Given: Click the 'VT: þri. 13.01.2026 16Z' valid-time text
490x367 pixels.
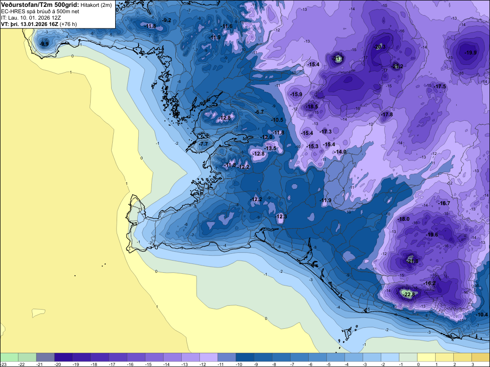Looking at the screenshot, I should pyautogui.click(x=30, y=24).
